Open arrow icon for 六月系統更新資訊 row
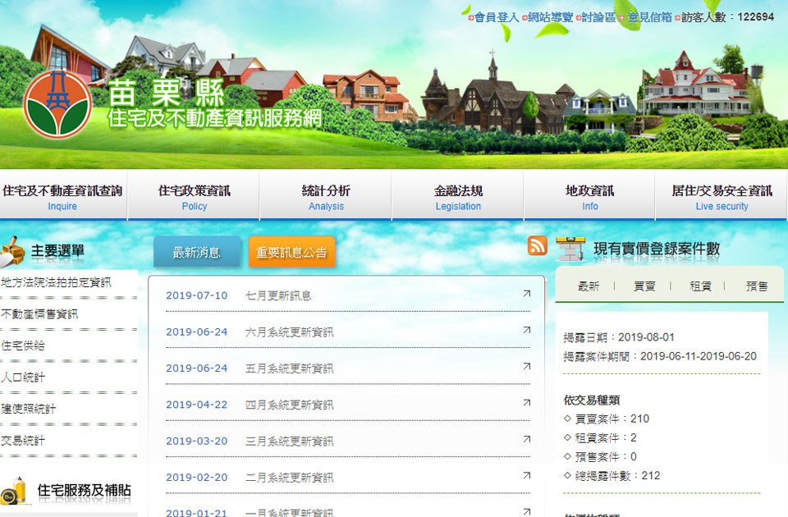The width and height of the screenshot is (788, 517). point(526,330)
